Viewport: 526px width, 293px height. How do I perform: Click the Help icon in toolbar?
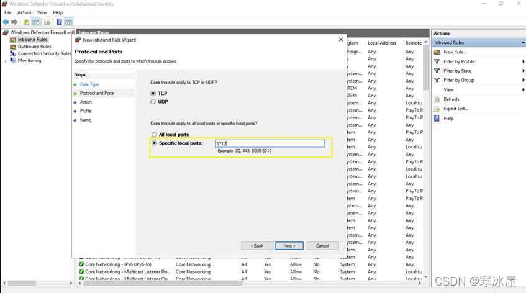pyautogui.click(x=59, y=22)
